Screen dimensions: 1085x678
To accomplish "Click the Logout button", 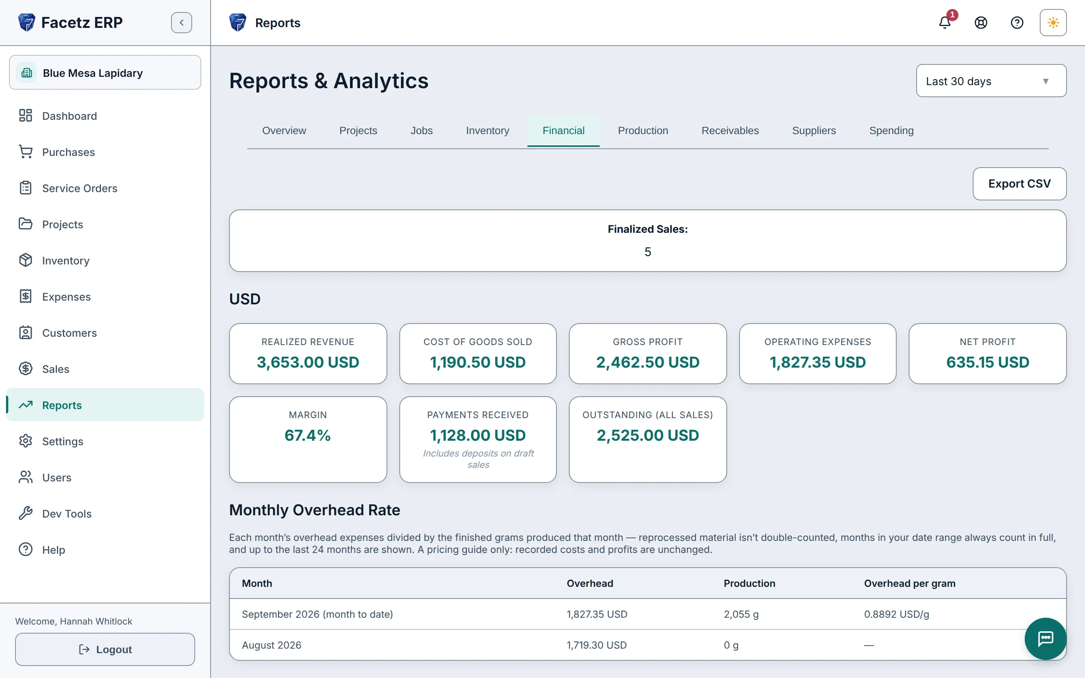I will pos(105,649).
